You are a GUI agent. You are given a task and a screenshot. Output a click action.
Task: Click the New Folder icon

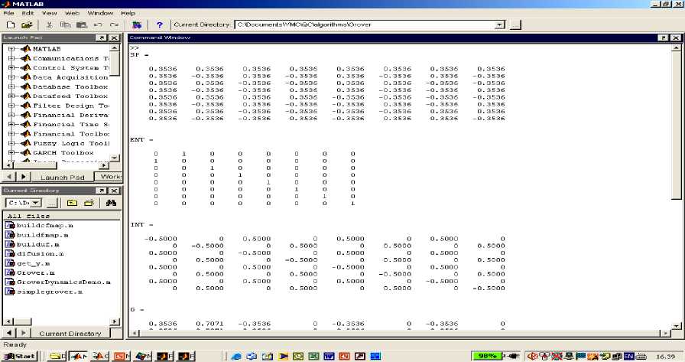[89, 203]
